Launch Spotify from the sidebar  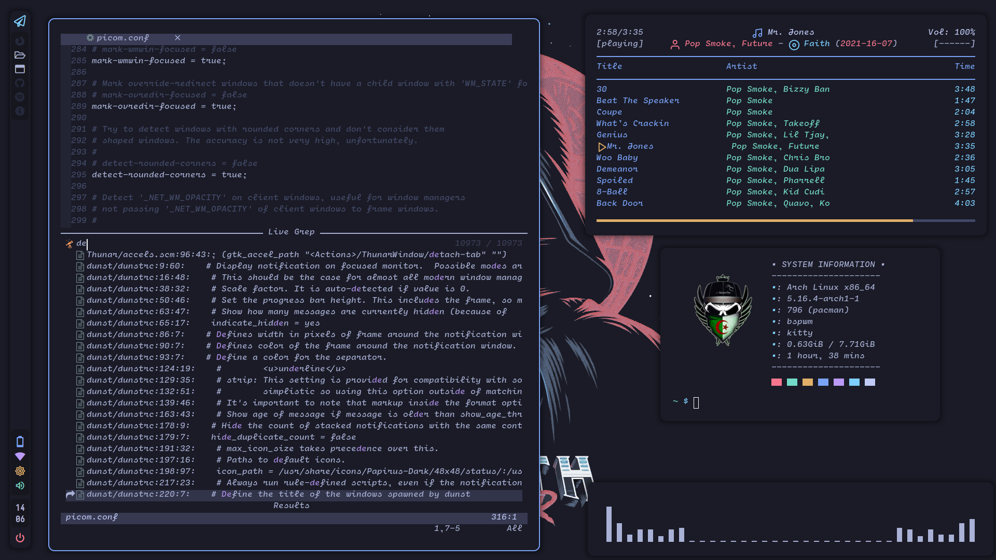coord(20,97)
